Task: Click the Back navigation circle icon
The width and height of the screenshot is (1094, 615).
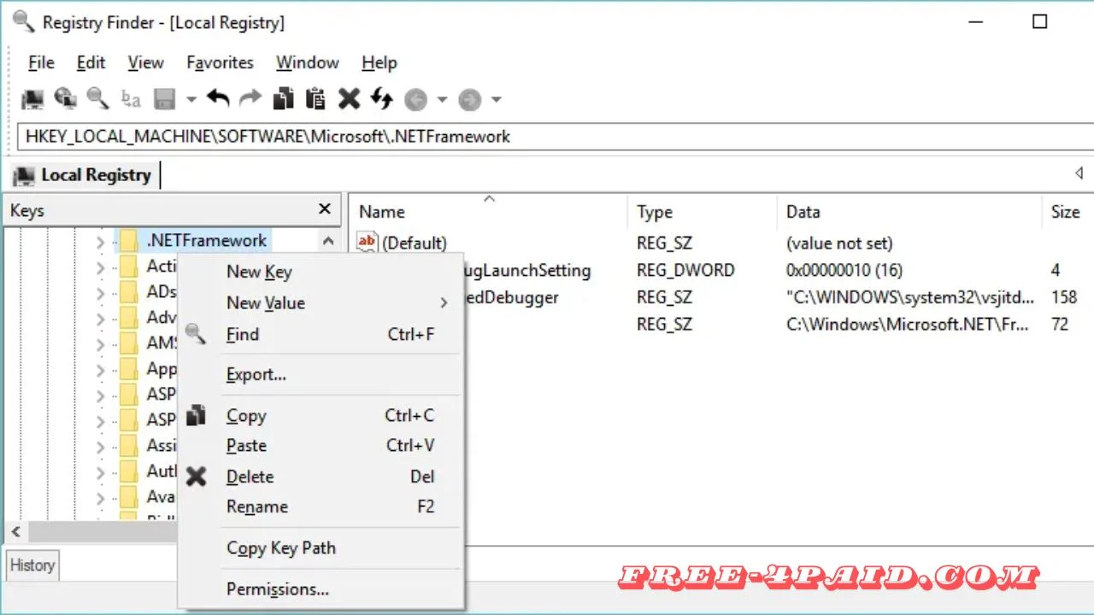Action: coord(415,100)
